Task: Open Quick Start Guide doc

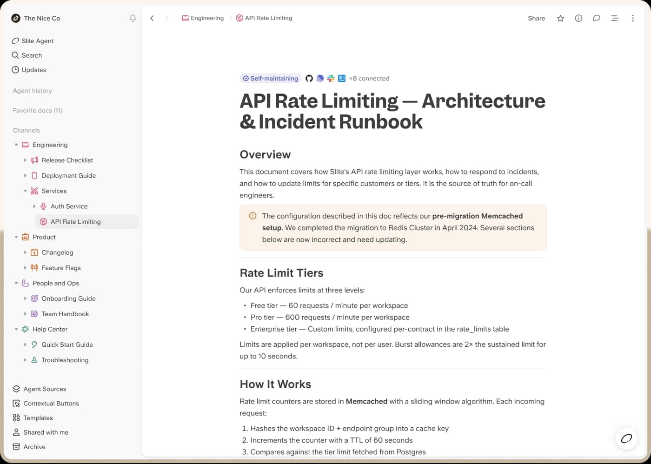Action: (x=67, y=344)
